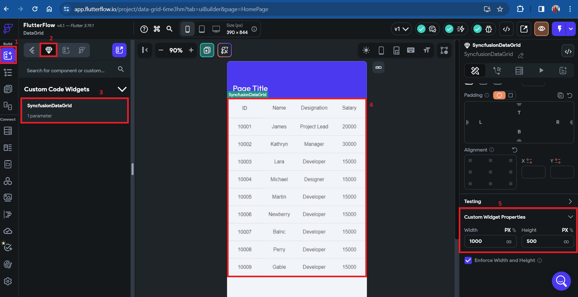The height and width of the screenshot is (297, 578).
Task: Open the round search help chat button
Action: point(561,281)
